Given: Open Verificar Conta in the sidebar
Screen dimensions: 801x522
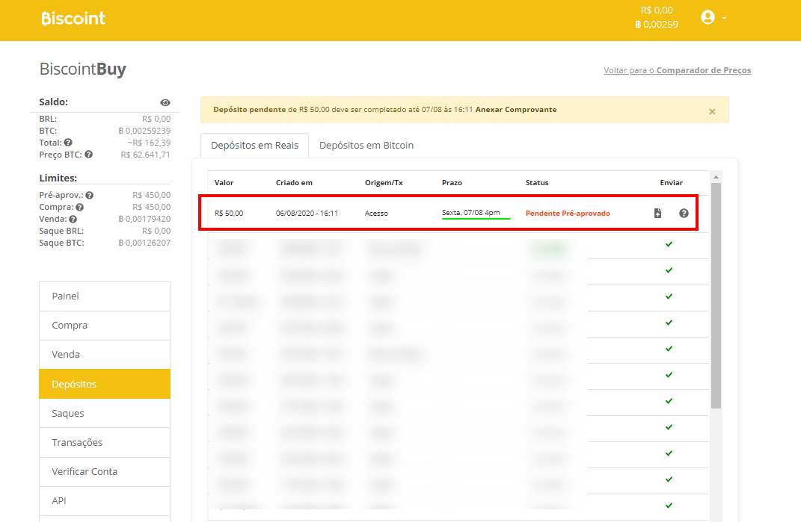Looking at the screenshot, I should pyautogui.click(x=105, y=471).
